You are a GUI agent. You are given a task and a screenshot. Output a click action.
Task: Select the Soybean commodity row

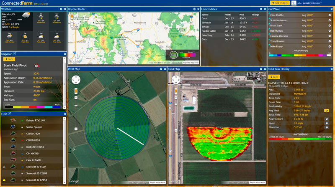[233, 23]
